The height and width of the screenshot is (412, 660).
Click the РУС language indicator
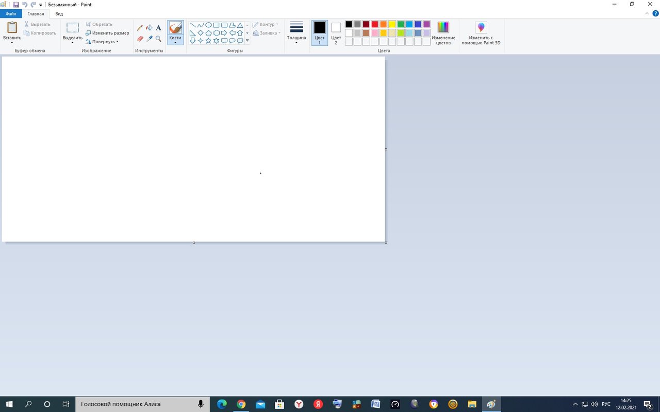click(606, 404)
